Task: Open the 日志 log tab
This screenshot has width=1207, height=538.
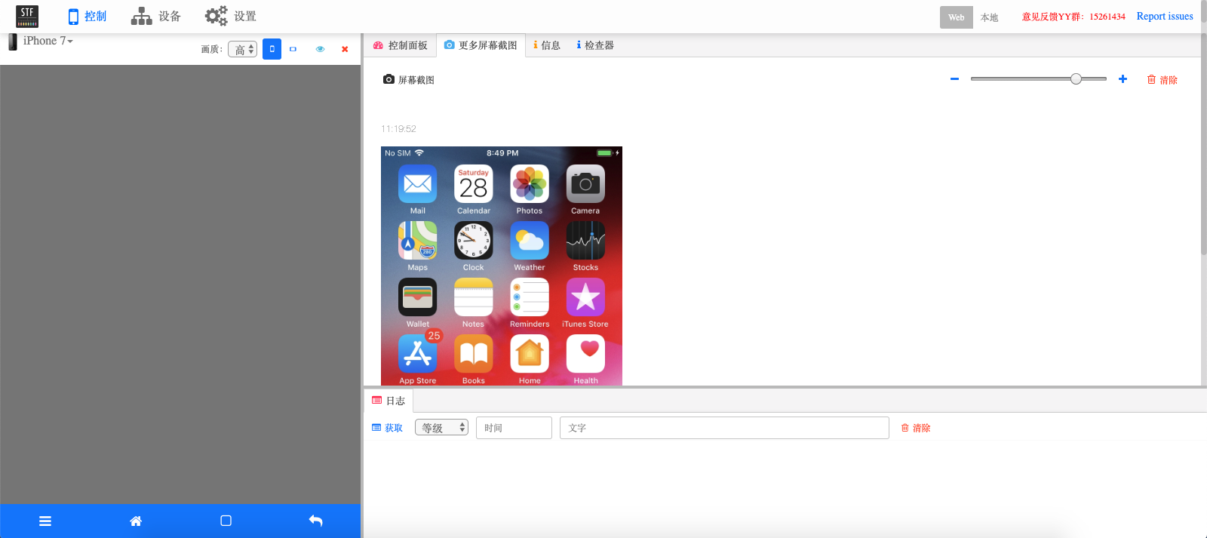Action: pos(389,401)
